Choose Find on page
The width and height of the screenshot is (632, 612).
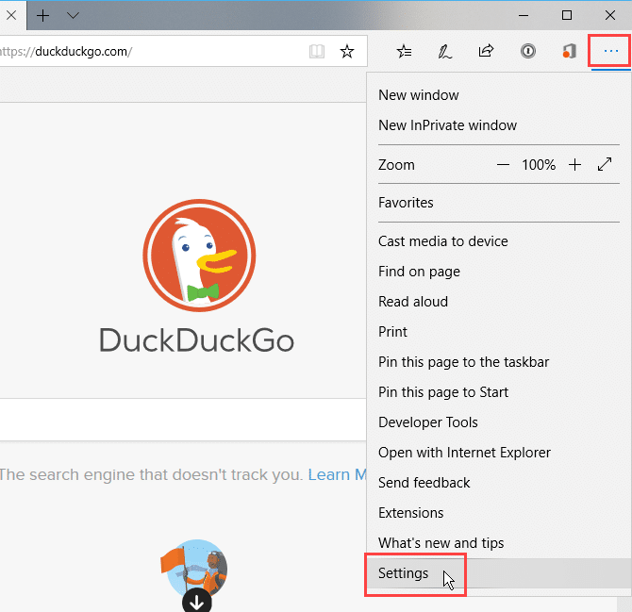pyautogui.click(x=499, y=272)
